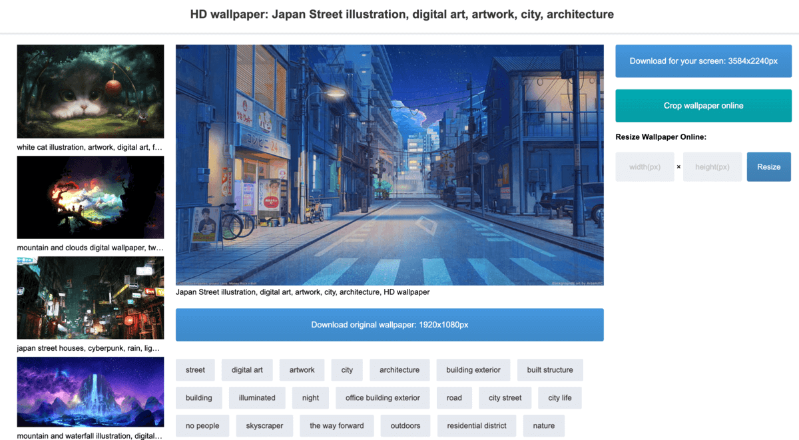Click the "city street" tag
Viewport: 799px width, 440px height.
505,398
